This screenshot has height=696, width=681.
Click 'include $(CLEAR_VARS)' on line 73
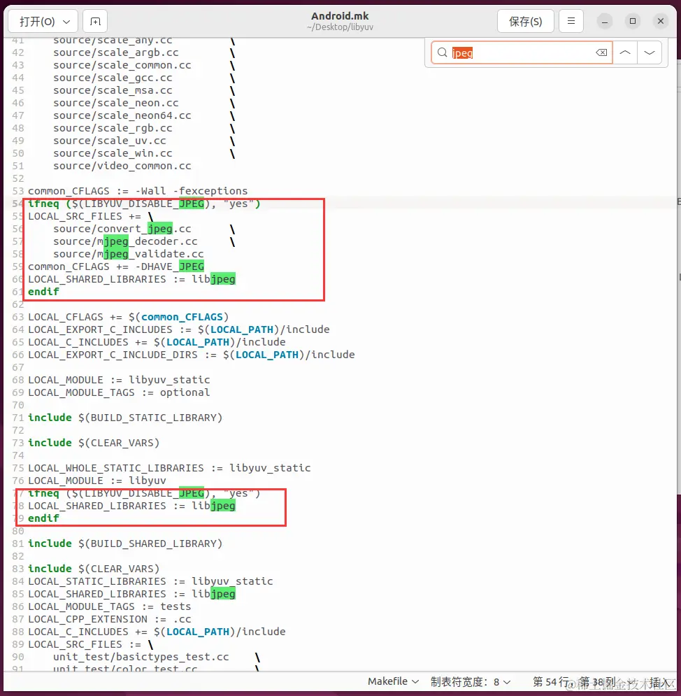94,443
